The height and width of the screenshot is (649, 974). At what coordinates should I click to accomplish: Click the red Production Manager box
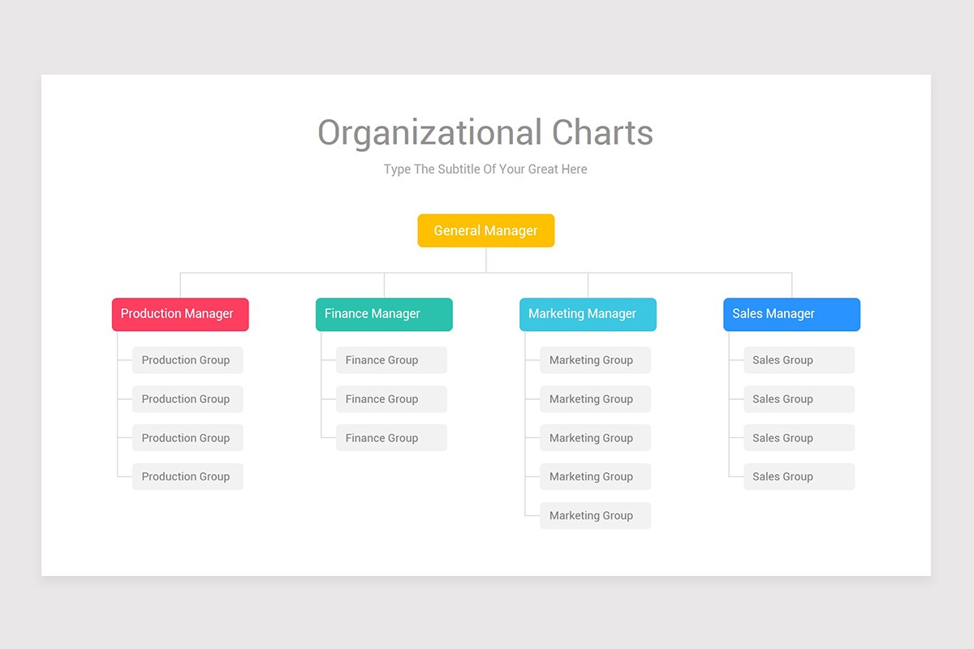click(180, 314)
